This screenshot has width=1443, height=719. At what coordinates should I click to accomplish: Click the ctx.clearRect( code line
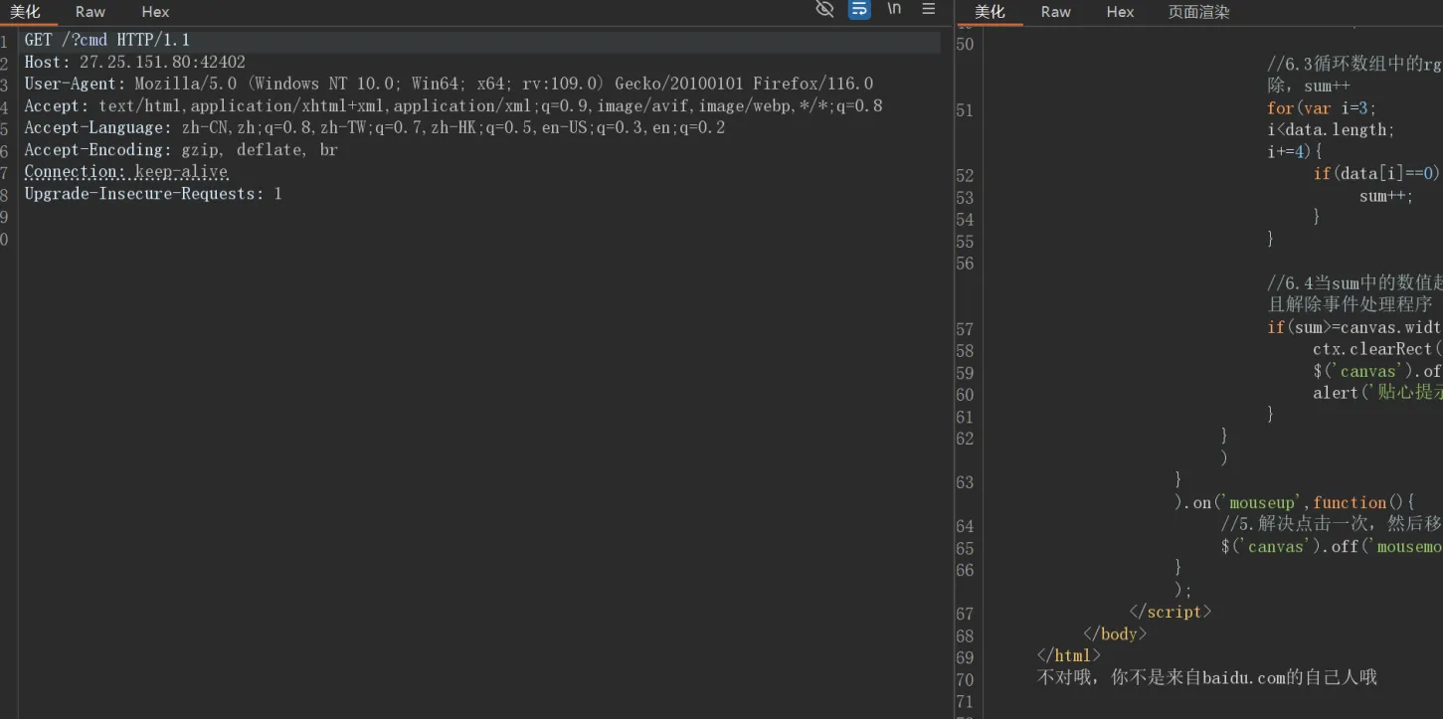1376,349
